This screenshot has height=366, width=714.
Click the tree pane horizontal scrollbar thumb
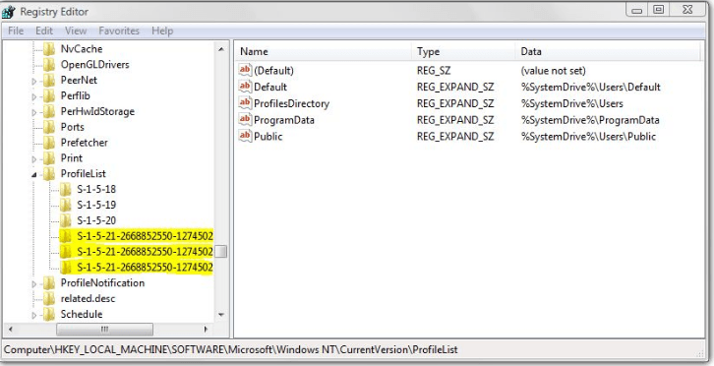click(x=104, y=329)
